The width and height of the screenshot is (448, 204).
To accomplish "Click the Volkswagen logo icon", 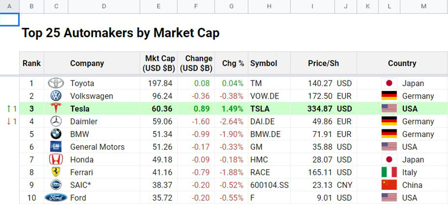I will coord(56,96).
